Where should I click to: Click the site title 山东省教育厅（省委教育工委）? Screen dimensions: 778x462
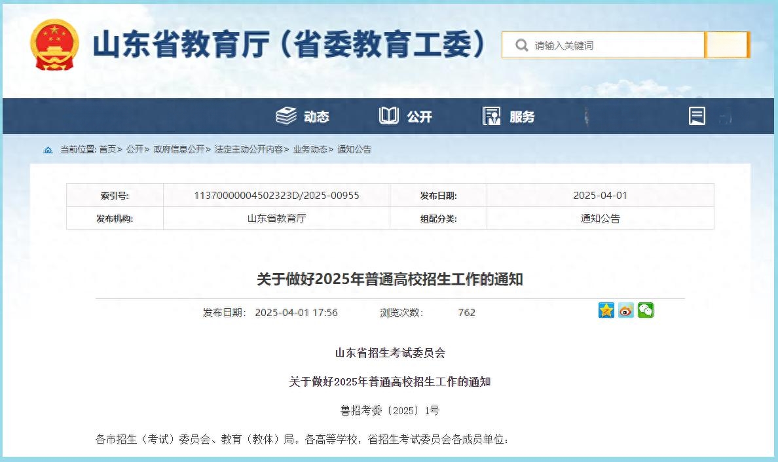289,44
